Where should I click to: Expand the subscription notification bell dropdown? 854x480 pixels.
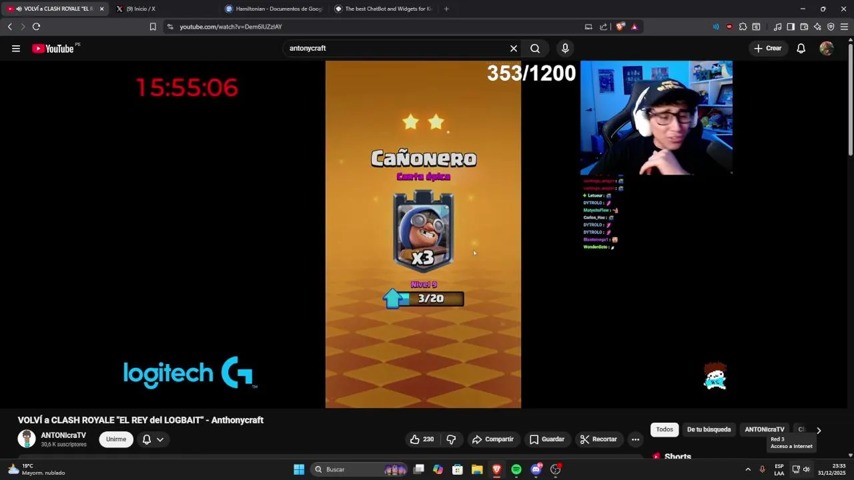pos(153,439)
